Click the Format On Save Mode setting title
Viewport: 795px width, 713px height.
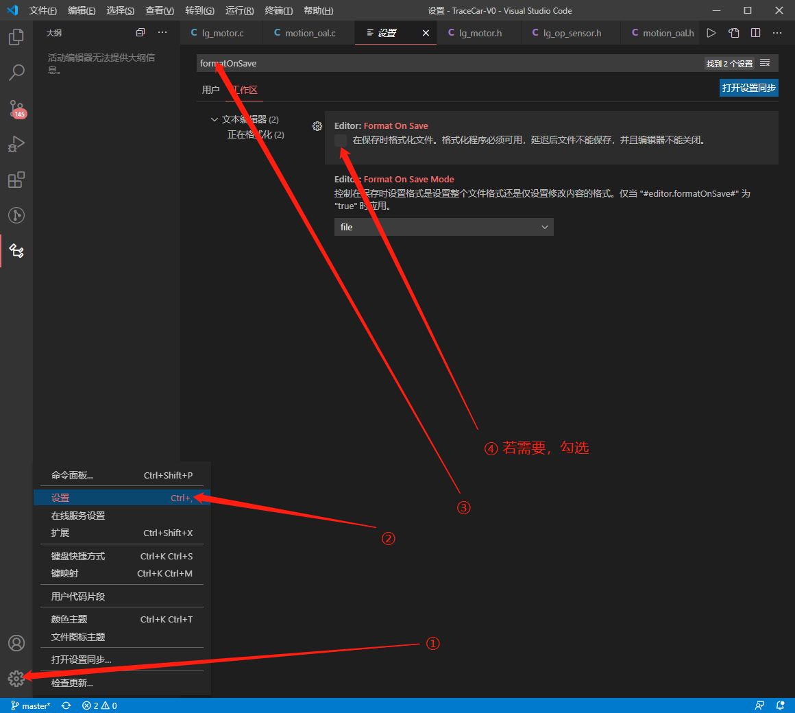394,180
